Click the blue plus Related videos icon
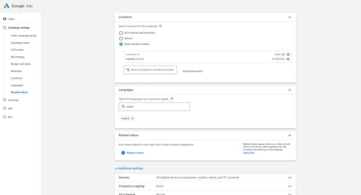The width and height of the screenshot is (361, 195). [x=123, y=153]
